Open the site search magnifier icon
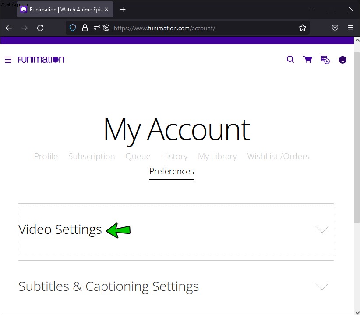The width and height of the screenshot is (360, 315). pos(290,60)
